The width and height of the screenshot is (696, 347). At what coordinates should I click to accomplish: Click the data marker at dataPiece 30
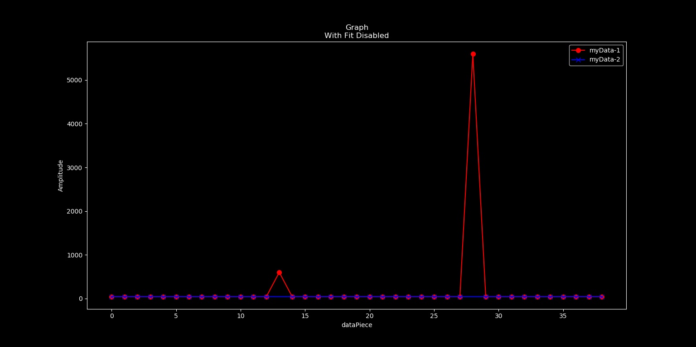(x=498, y=297)
